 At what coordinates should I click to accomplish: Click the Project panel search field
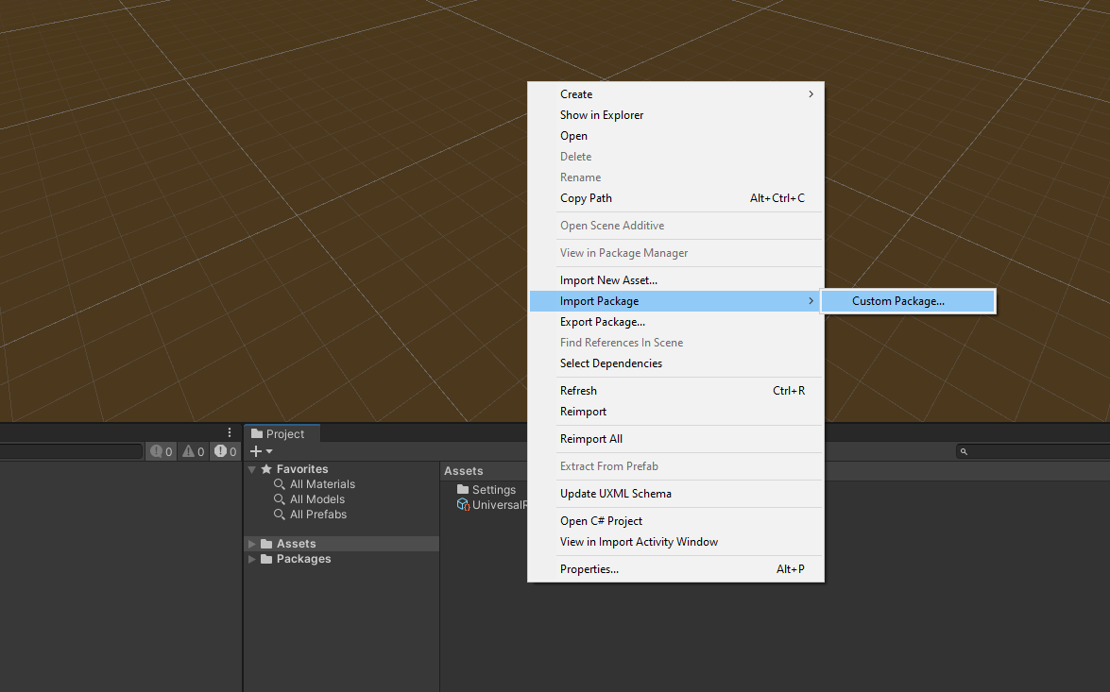pos(1034,451)
